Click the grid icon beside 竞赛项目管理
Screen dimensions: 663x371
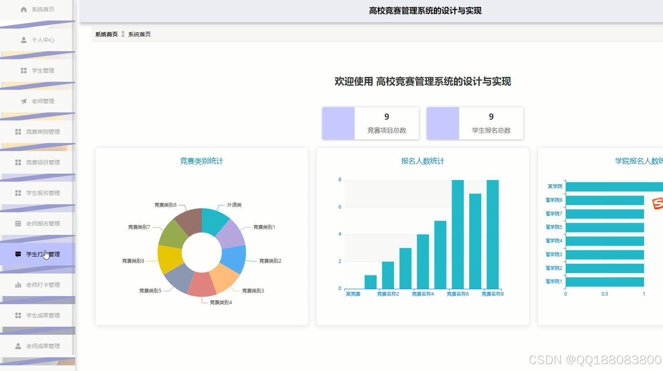(18, 162)
